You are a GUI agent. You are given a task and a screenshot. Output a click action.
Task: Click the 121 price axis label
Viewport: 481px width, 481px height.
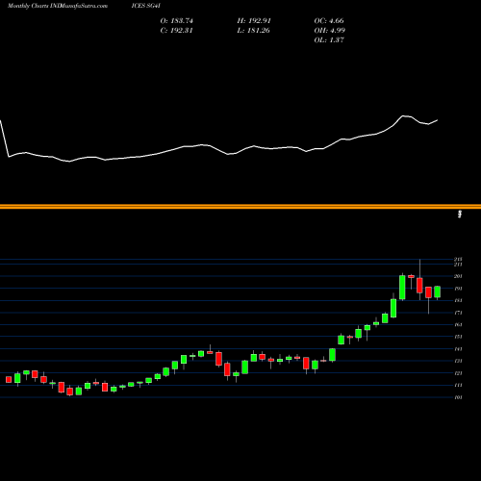click(x=458, y=373)
